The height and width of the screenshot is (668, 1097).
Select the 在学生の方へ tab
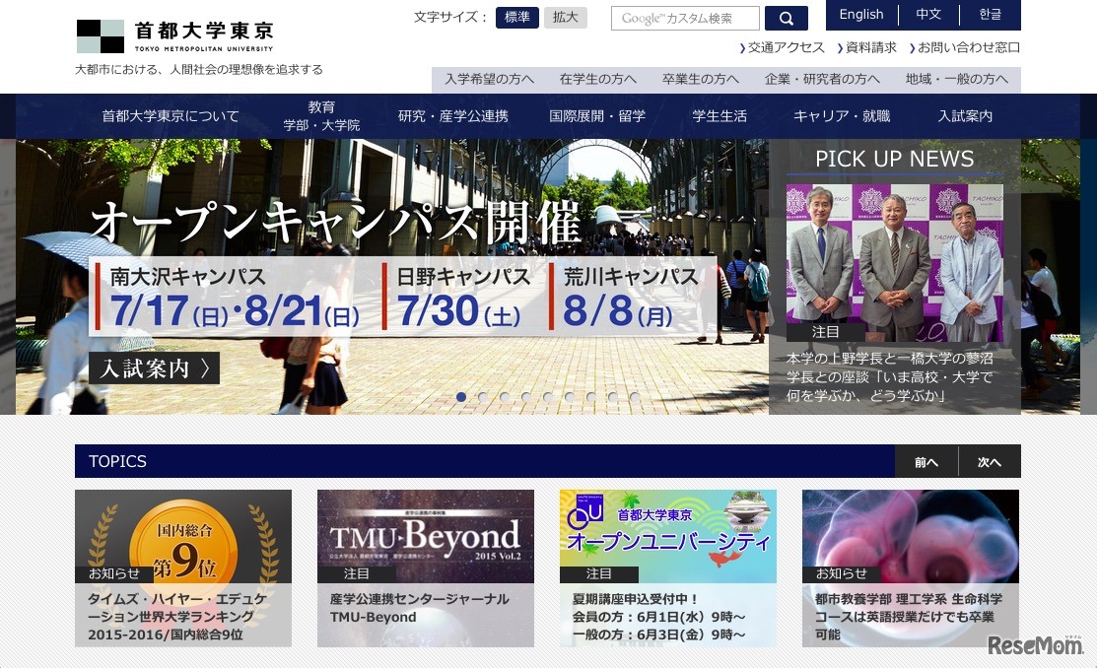598,79
